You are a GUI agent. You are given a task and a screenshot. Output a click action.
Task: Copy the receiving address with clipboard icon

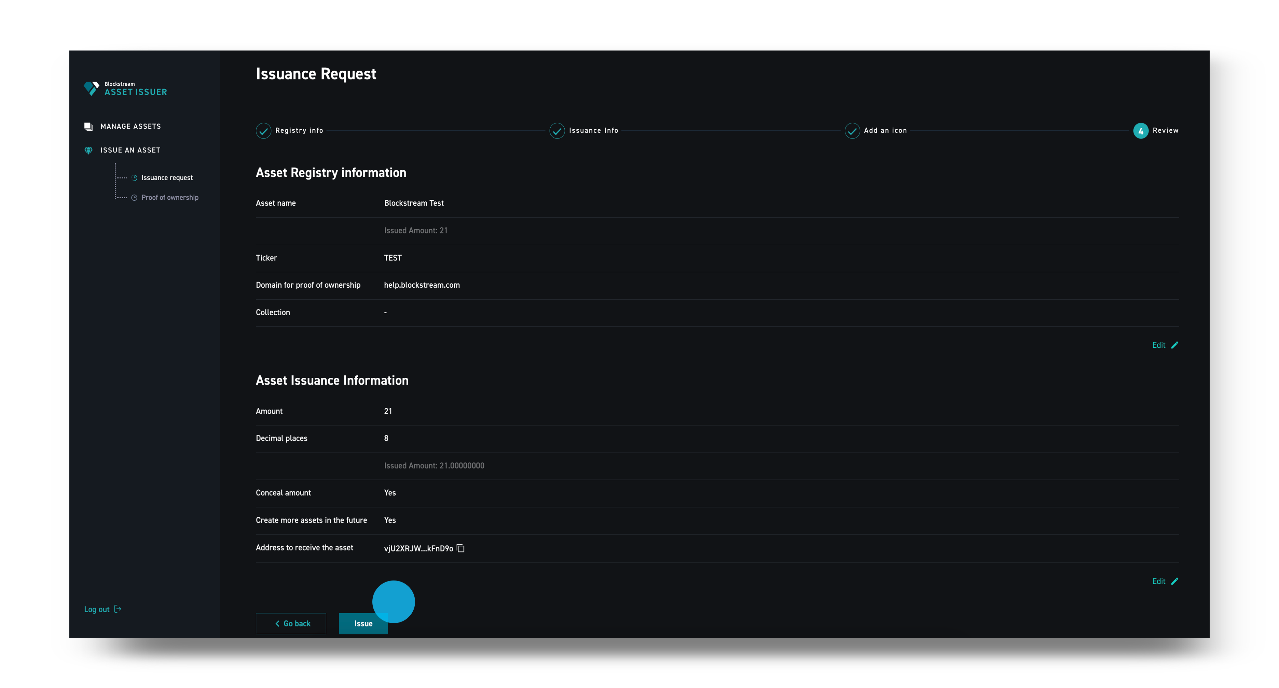pos(460,548)
